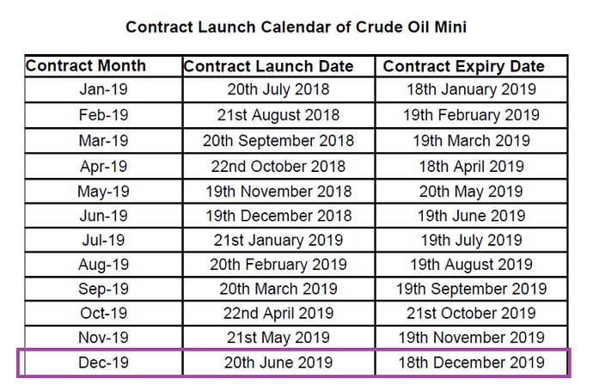Viewport: 593px width, 391px height.
Task: Click the Contract Month column header
Action: click(103, 66)
